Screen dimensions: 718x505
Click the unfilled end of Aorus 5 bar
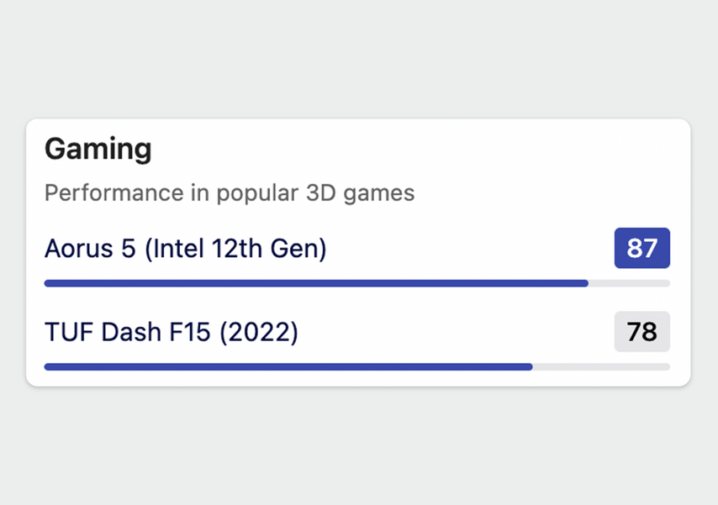click(630, 283)
